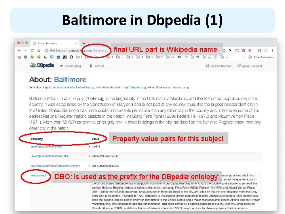
Task: Open the U bookmark folder
Action: click(x=130, y=57)
